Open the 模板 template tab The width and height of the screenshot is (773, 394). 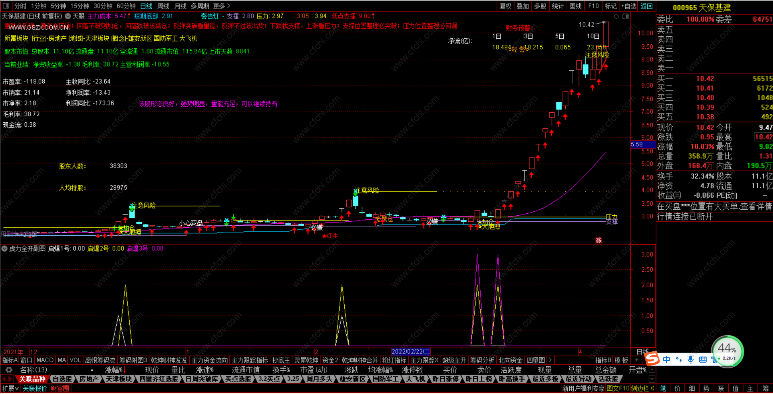point(621,360)
